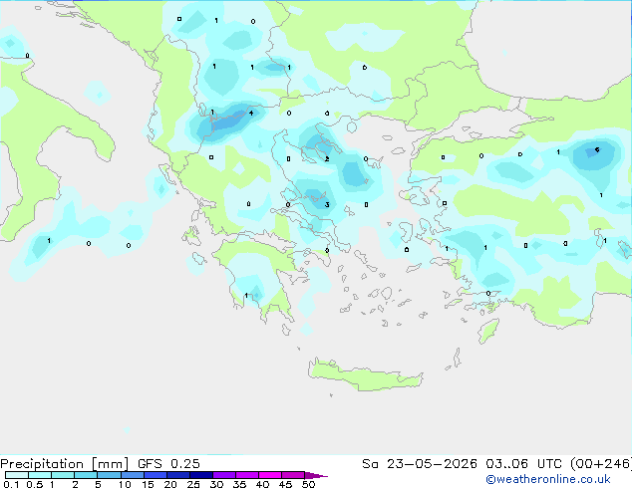Select the 0.1–0.5 mm legend color box

tap(17, 475)
